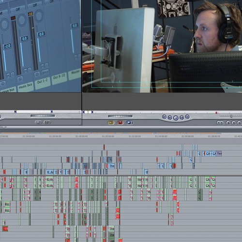This screenshot has height=242, width=242.
Task: Click Play Around Current Frame in Canvas
Action: pyautogui.click(x=182, y=118)
